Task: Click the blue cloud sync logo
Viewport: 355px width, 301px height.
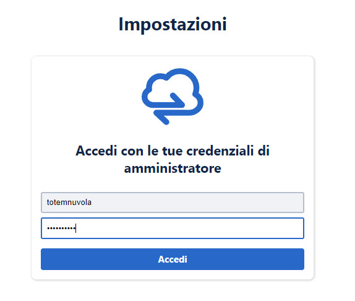Action: (x=173, y=97)
